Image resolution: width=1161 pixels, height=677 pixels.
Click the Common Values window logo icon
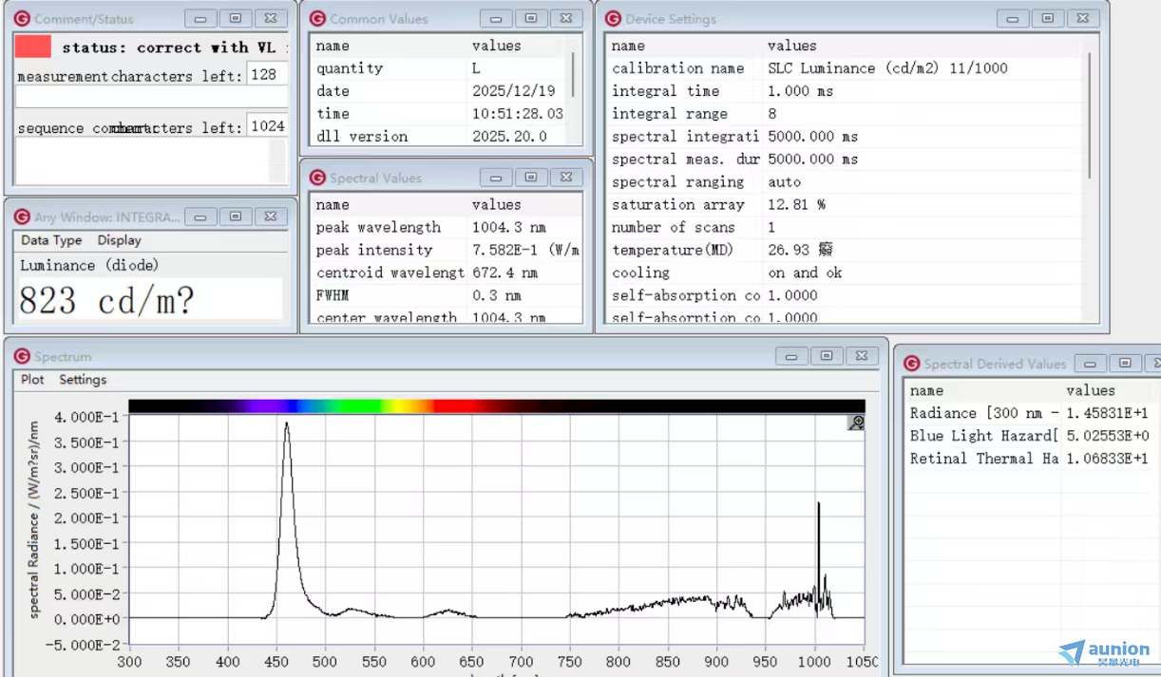coord(316,19)
